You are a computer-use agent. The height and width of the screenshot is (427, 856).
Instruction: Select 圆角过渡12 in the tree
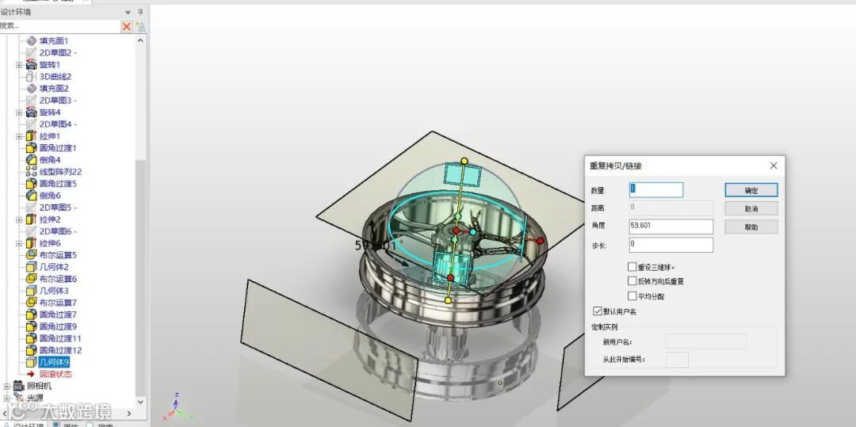point(60,350)
